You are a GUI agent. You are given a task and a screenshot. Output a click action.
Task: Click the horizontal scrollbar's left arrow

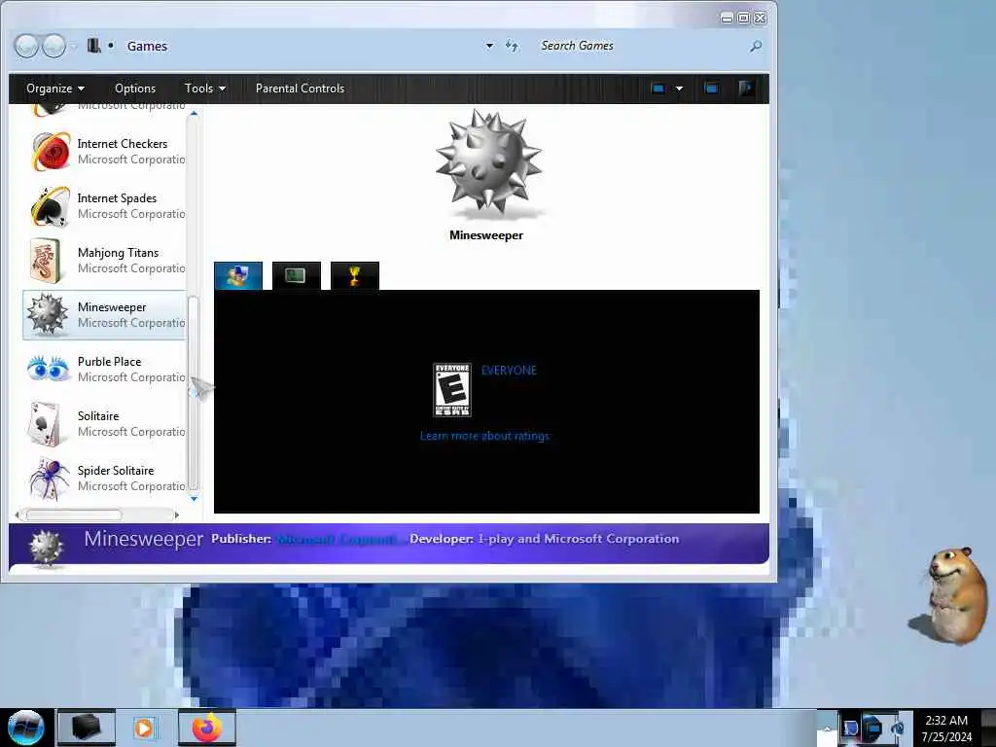[x=18, y=515]
